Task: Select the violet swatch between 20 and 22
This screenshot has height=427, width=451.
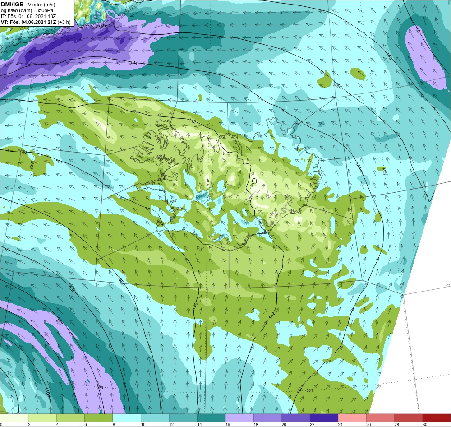Action: [x=297, y=418]
